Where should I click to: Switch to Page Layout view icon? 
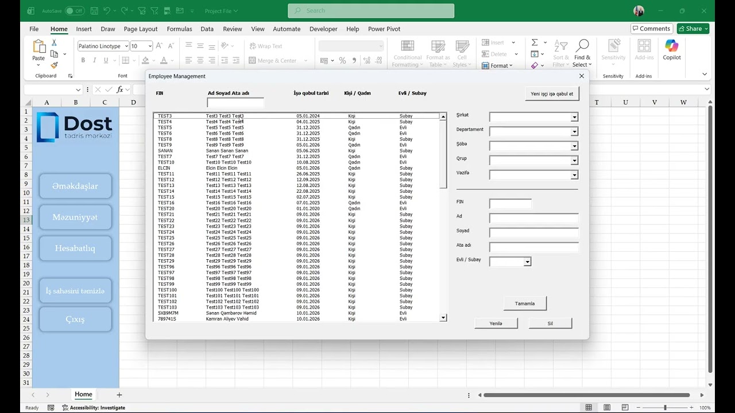[607, 408]
